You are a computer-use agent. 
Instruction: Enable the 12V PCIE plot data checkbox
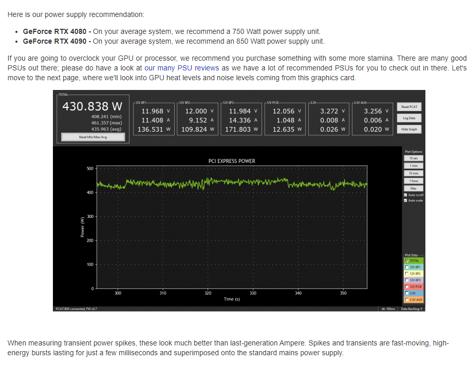(406, 287)
